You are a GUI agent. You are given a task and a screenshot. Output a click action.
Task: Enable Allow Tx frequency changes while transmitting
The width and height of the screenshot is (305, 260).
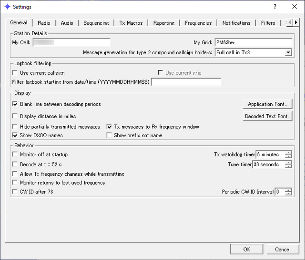click(15, 174)
